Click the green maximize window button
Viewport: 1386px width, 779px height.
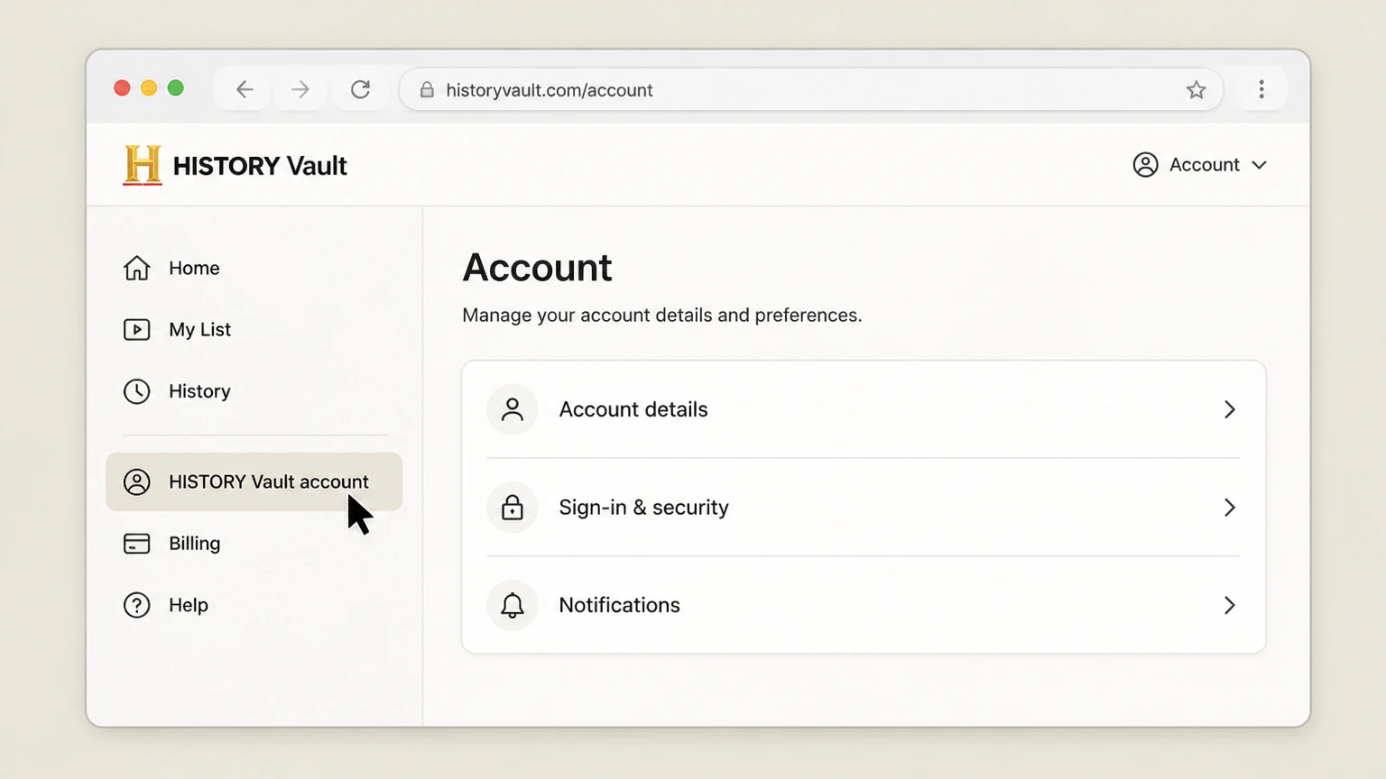click(x=176, y=87)
